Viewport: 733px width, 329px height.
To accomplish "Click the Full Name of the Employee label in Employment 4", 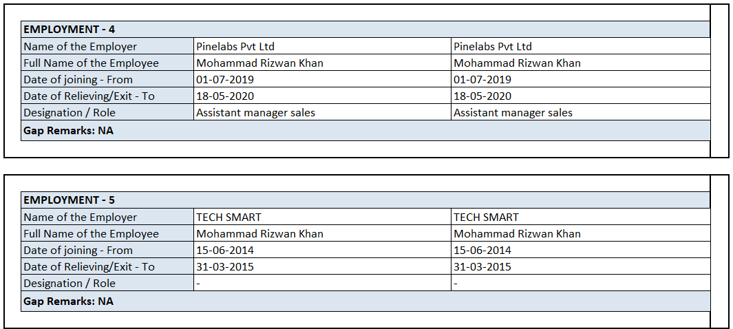I will (92, 63).
